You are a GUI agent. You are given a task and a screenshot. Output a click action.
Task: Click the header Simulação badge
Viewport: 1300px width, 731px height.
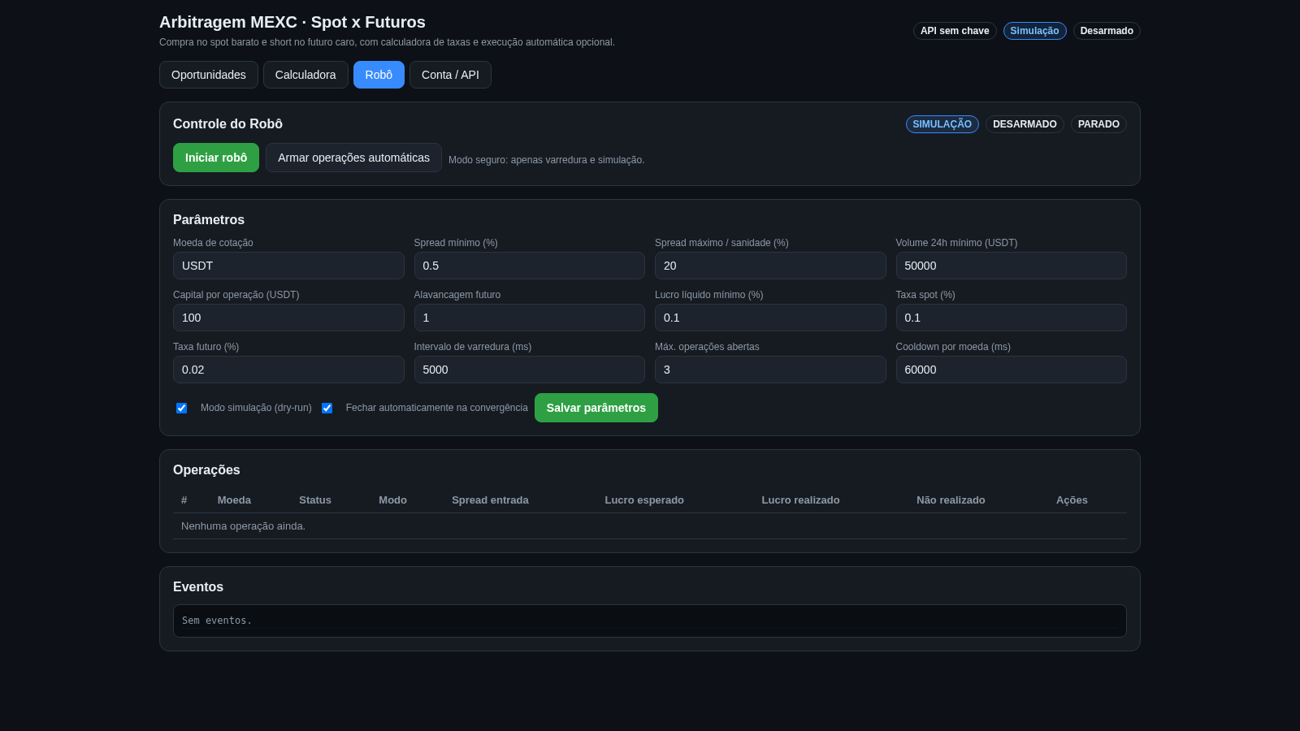pyautogui.click(x=1034, y=31)
